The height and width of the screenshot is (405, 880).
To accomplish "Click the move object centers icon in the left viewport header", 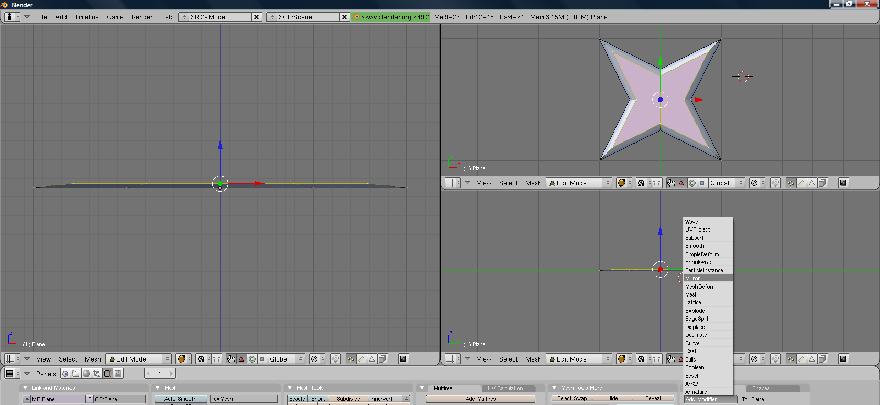I will click(x=216, y=359).
